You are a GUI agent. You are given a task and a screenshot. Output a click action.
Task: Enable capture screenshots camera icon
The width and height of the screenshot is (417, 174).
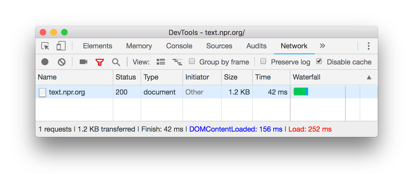[83, 62]
